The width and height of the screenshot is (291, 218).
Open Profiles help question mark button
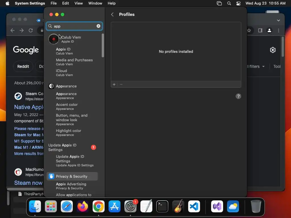click(238, 96)
